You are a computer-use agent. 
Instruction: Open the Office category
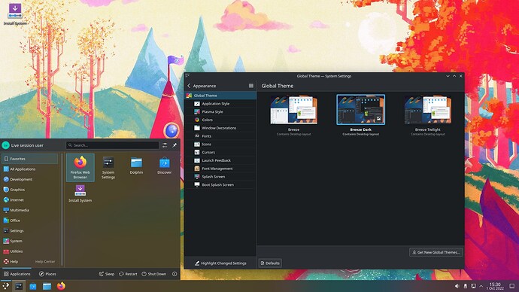(30, 221)
